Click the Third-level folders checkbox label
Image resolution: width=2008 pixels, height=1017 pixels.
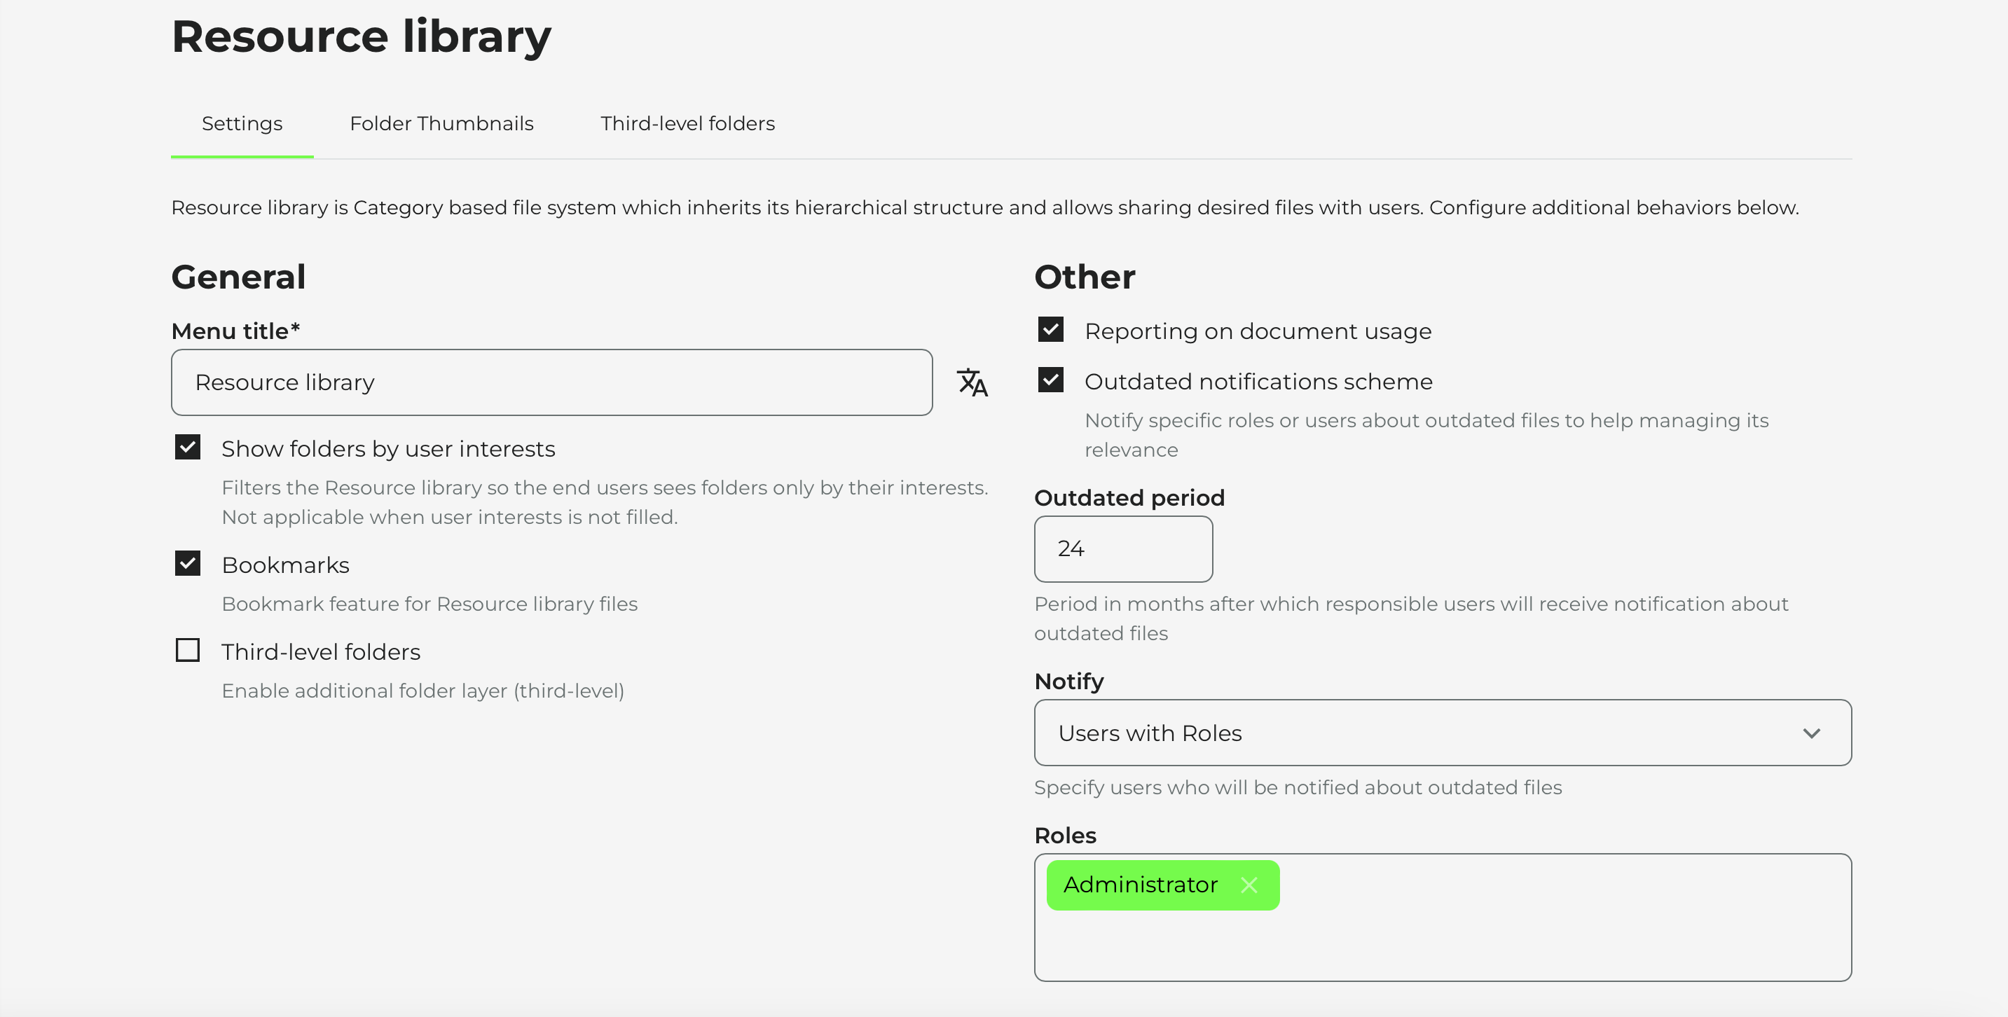click(x=320, y=651)
